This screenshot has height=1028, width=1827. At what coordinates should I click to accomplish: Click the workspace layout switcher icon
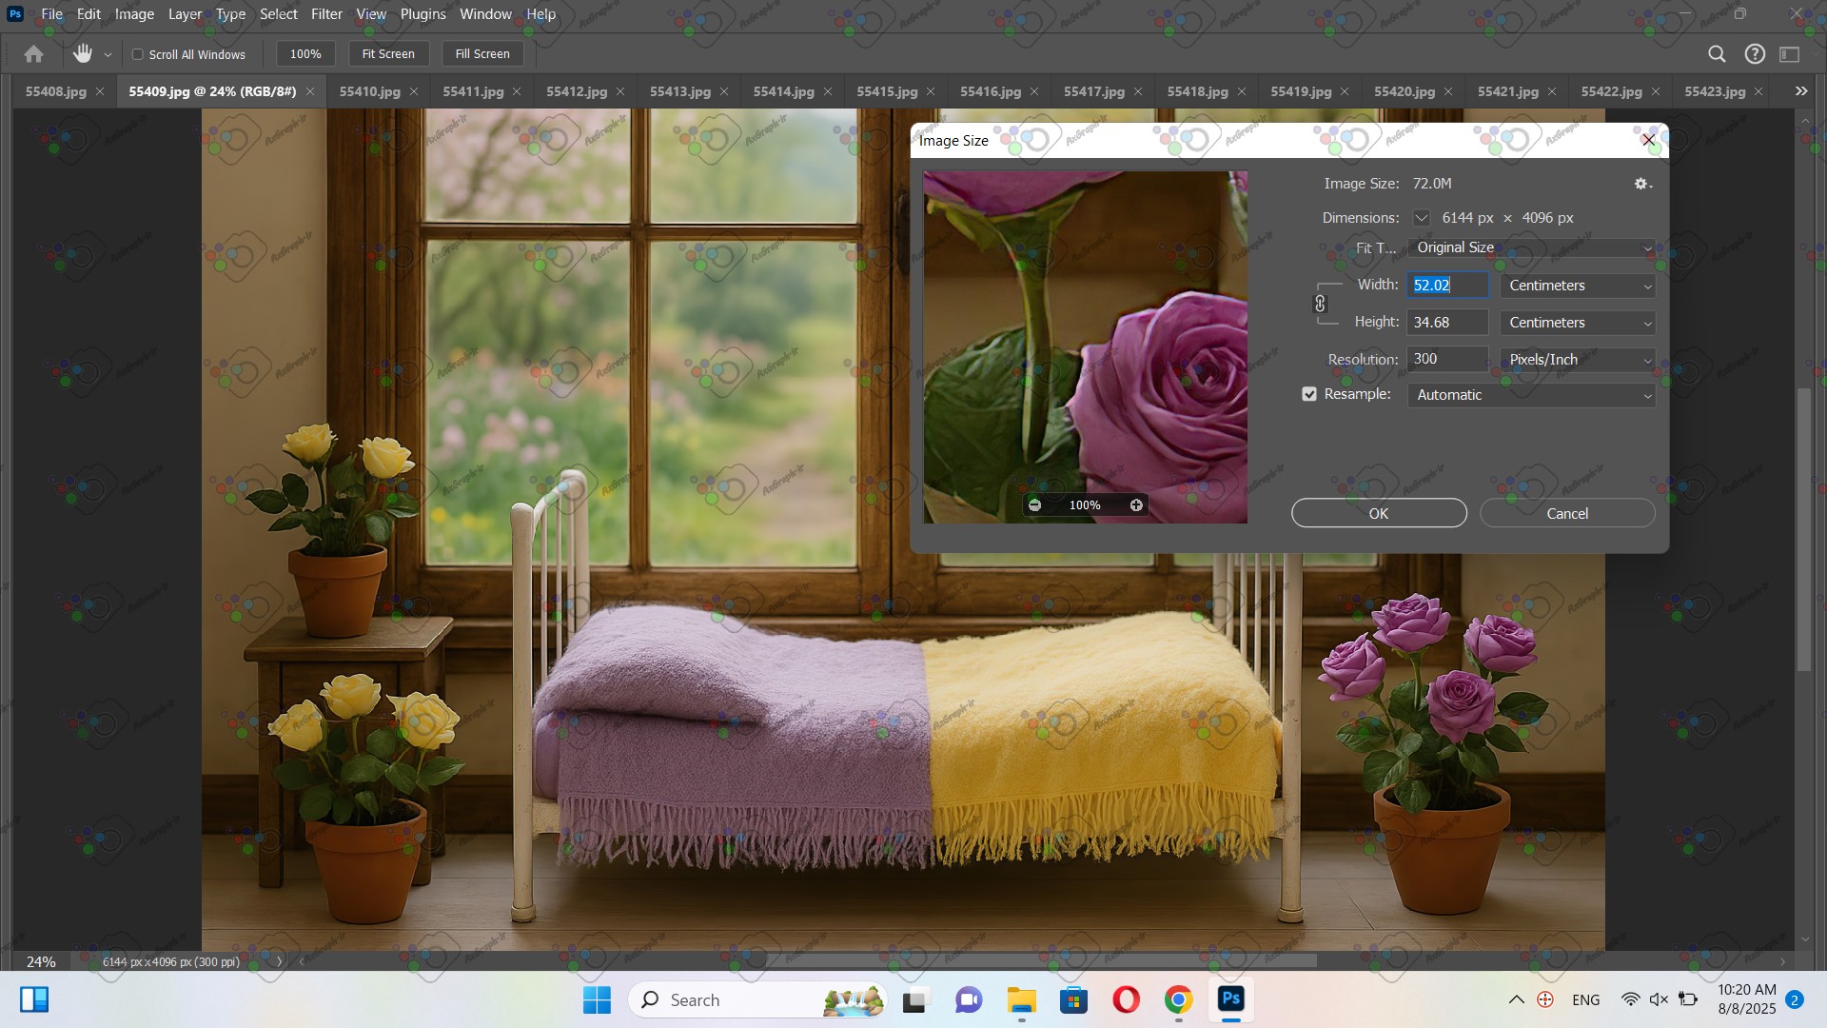(1790, 54)
